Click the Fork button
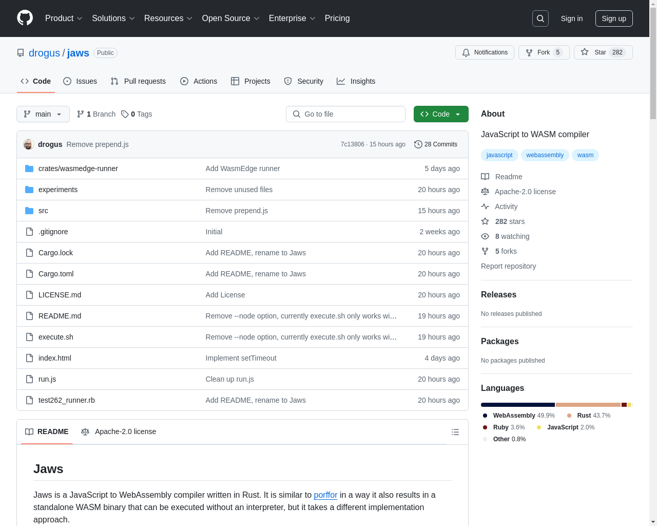 pos(544,52)
